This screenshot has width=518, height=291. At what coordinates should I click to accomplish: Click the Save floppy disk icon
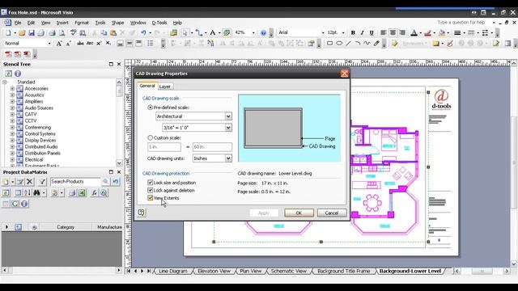click(x=32, y=32)
